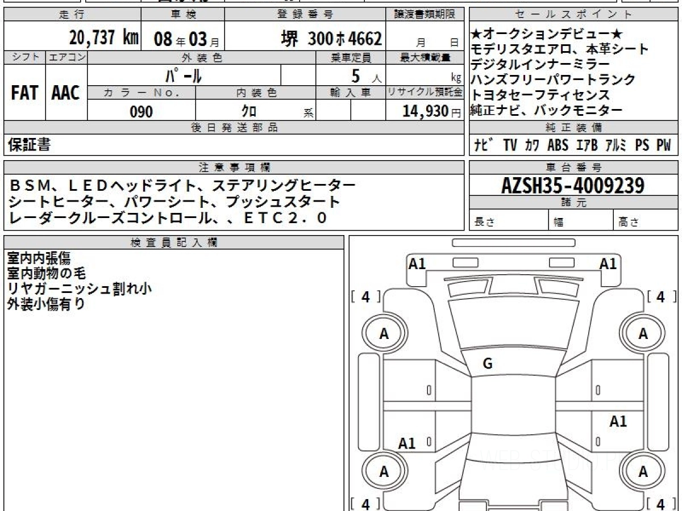
Task: Select the 純正ナビ、バックモニター line
Action: coord(547,111)
